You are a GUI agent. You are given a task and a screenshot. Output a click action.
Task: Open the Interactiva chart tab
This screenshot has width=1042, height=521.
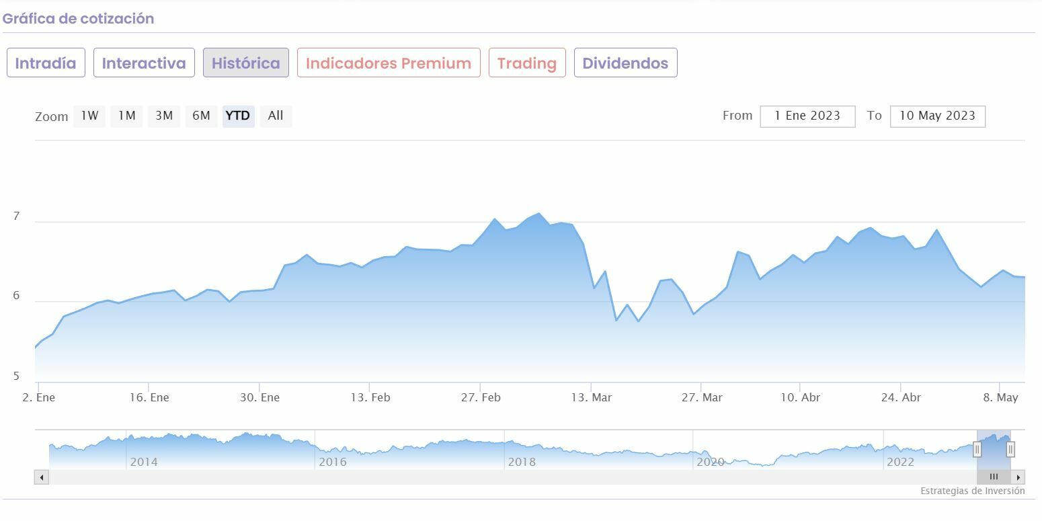click(144, 63)
